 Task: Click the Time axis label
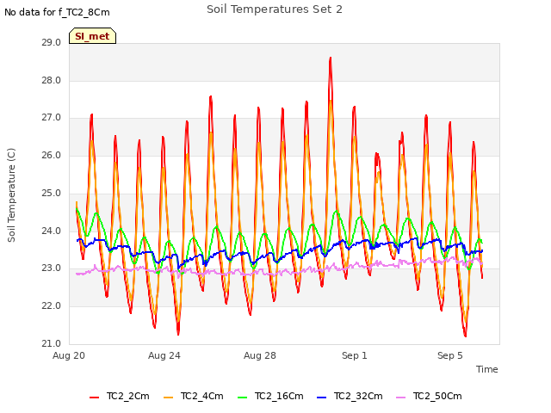487,369
